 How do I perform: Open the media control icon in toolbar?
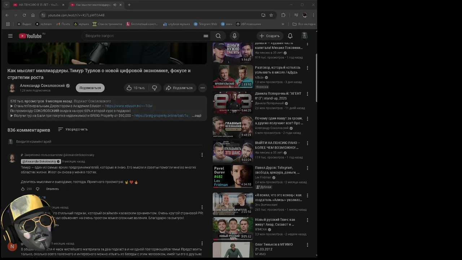point(296,15)
